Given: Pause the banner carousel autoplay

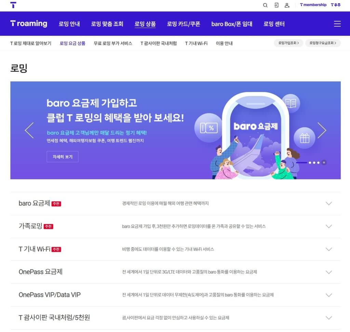Looking at the screenshot, I should (x=324, y=163).
